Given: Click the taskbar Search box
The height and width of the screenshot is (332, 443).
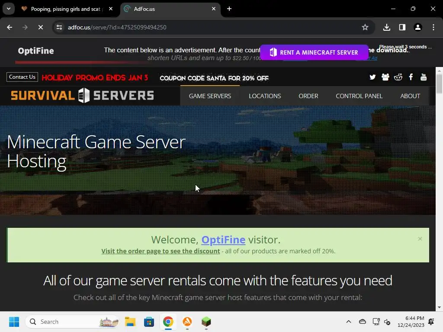Looking at the screenshot, I should pyautogui.click(x=72, y=322).
